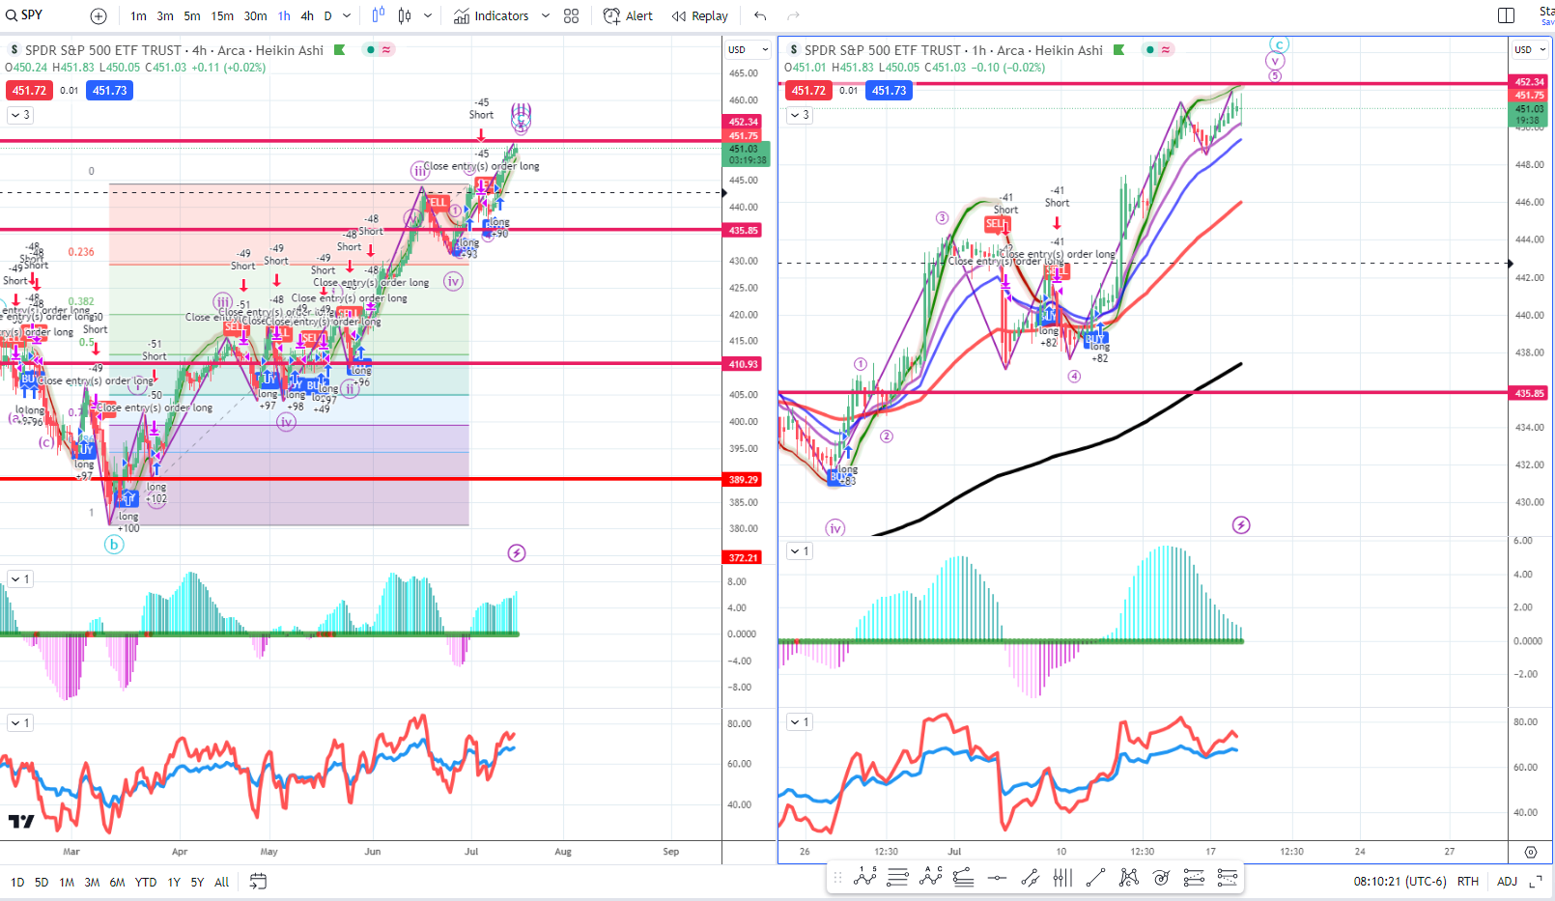Open the timeframe interval dropdown arrow
Screen dimensions: 1555x901
(347, 15)
